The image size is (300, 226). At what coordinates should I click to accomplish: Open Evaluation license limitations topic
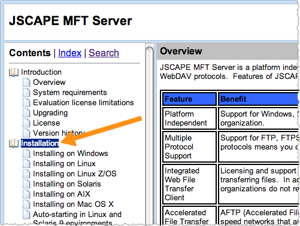[x=83, y=103]
